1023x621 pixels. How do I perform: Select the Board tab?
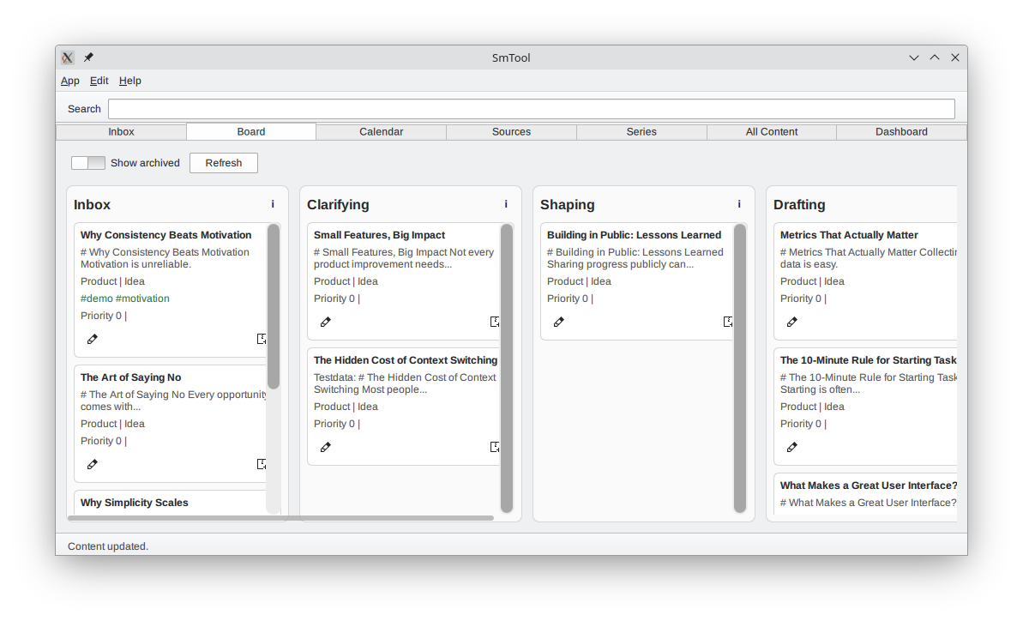(251, 132)
